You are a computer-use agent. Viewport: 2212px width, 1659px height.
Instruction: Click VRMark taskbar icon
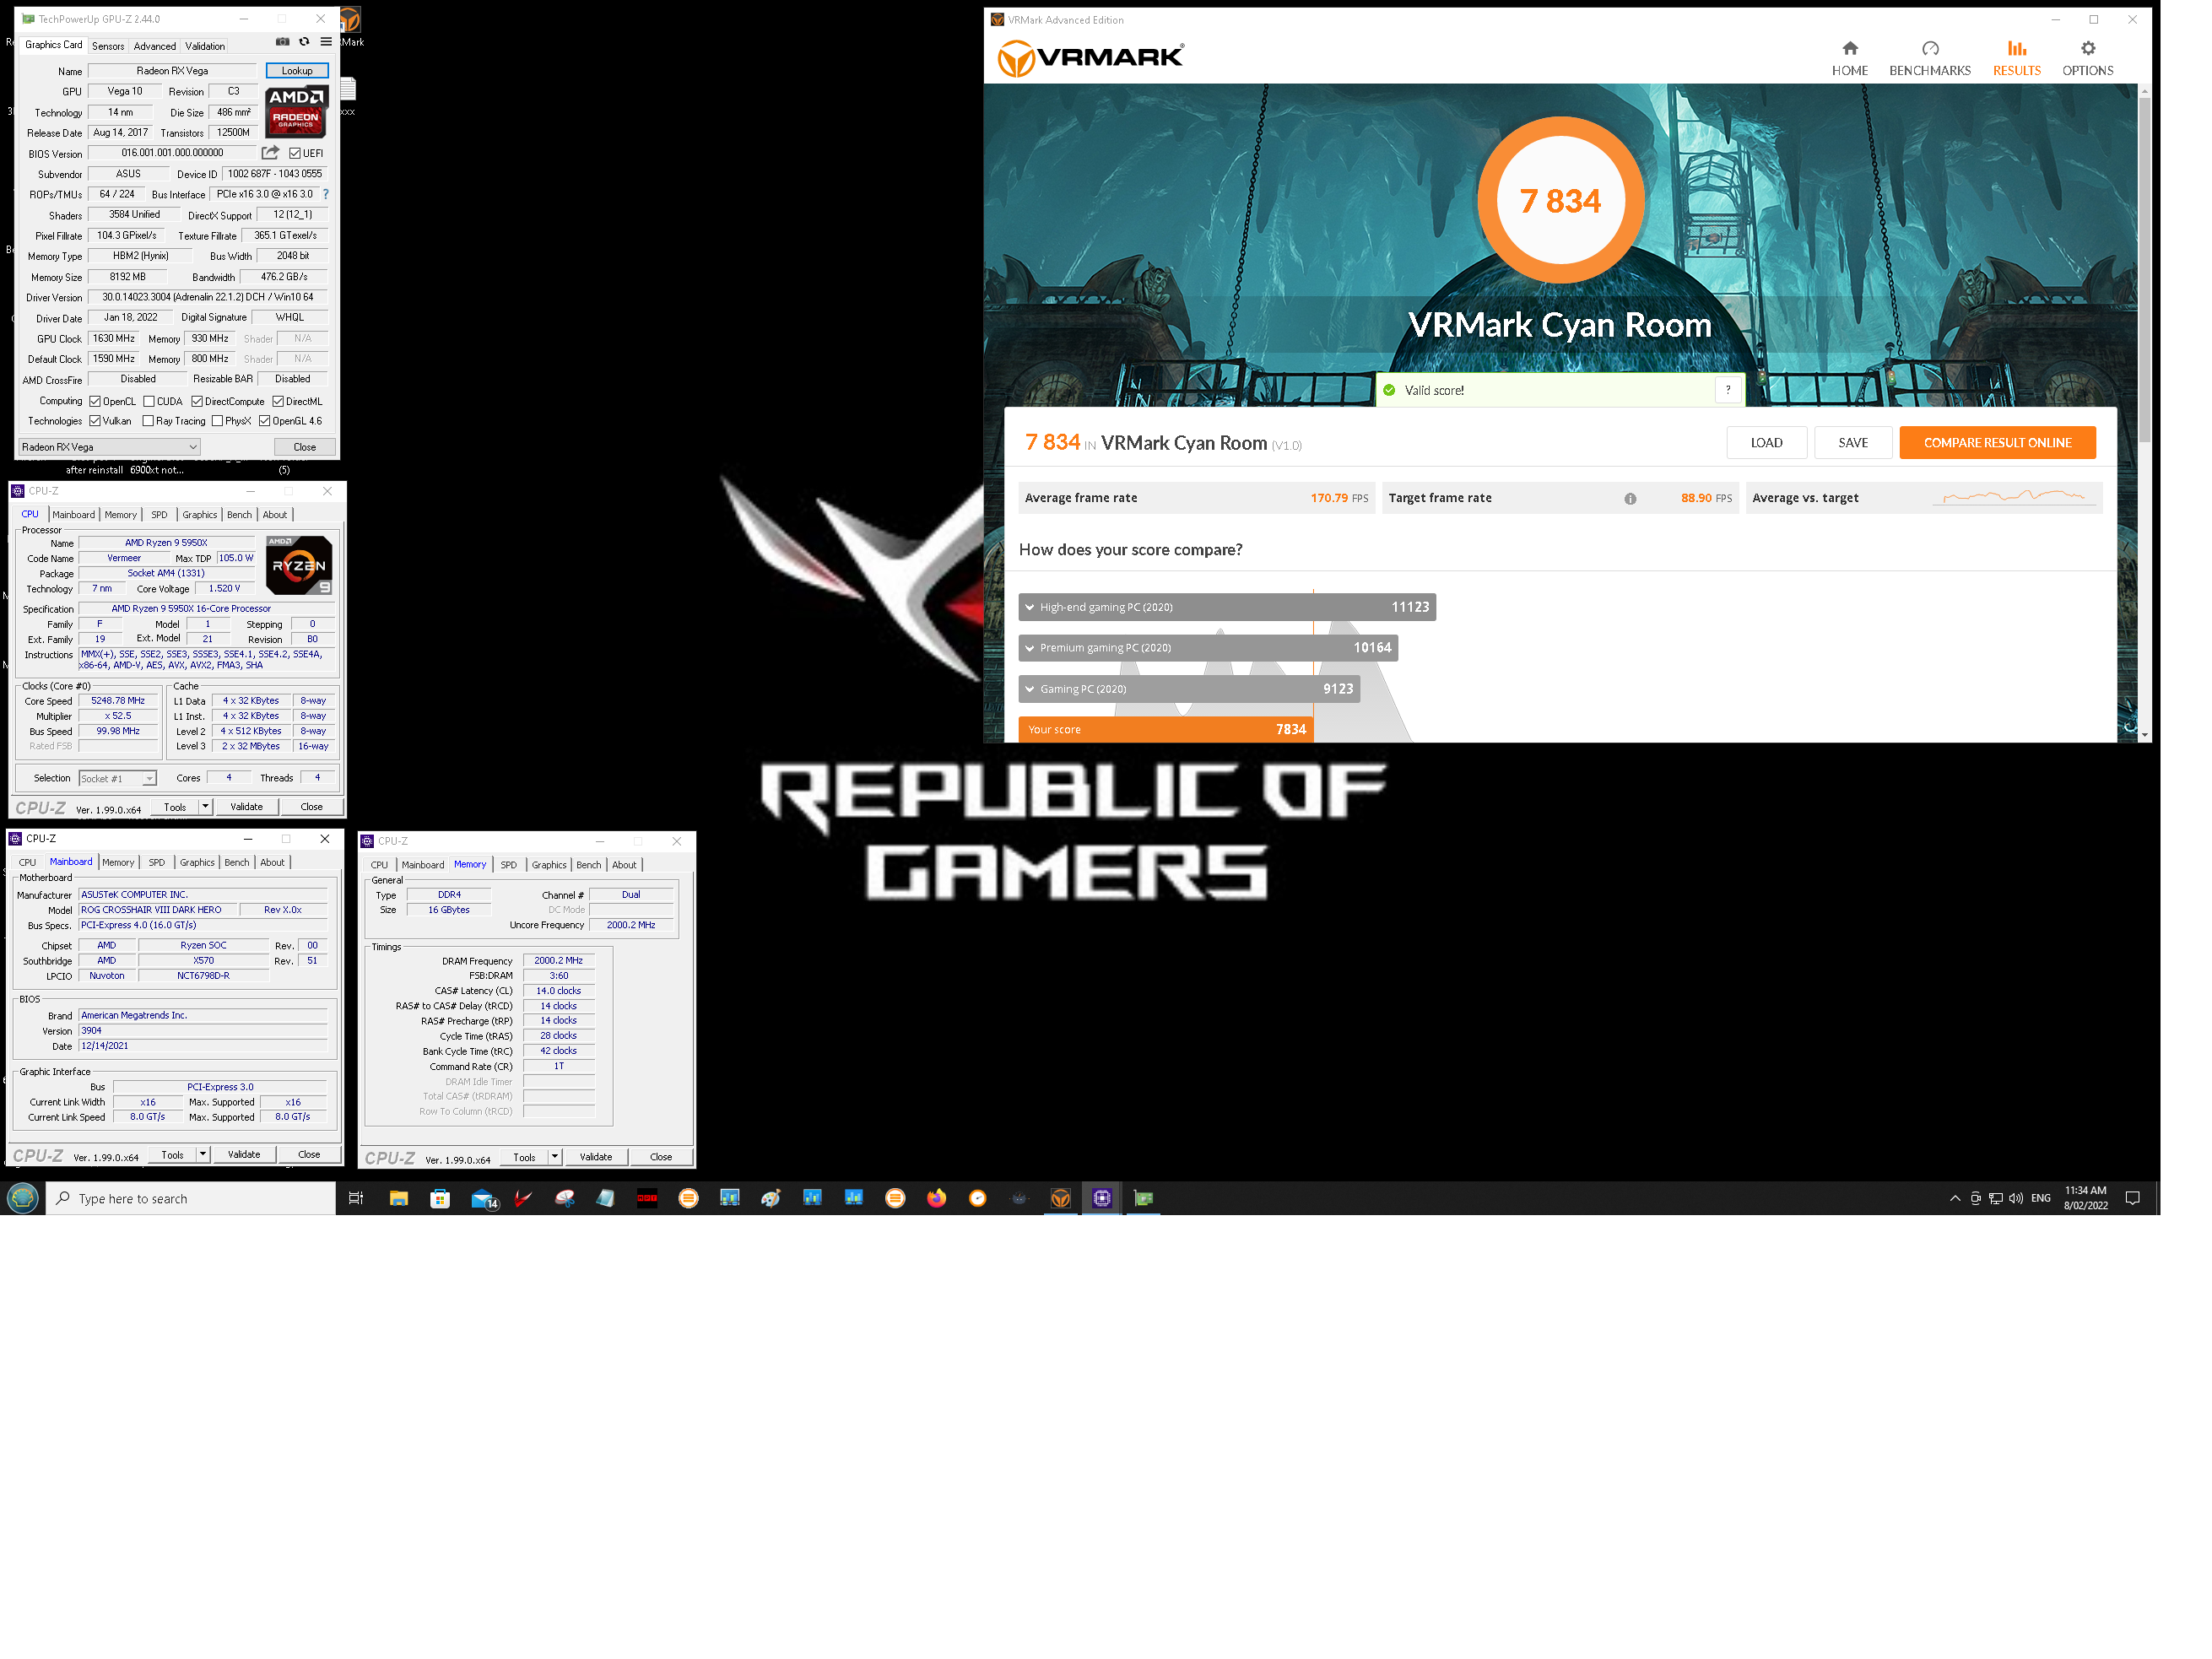[x=1060, y=1198]
